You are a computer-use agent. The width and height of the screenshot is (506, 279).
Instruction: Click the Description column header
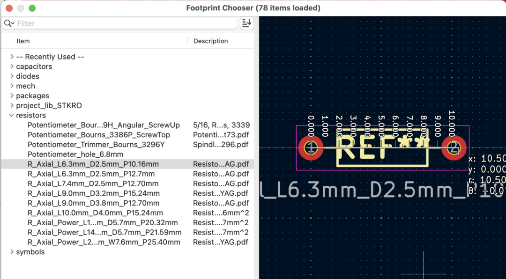(210, 41)
